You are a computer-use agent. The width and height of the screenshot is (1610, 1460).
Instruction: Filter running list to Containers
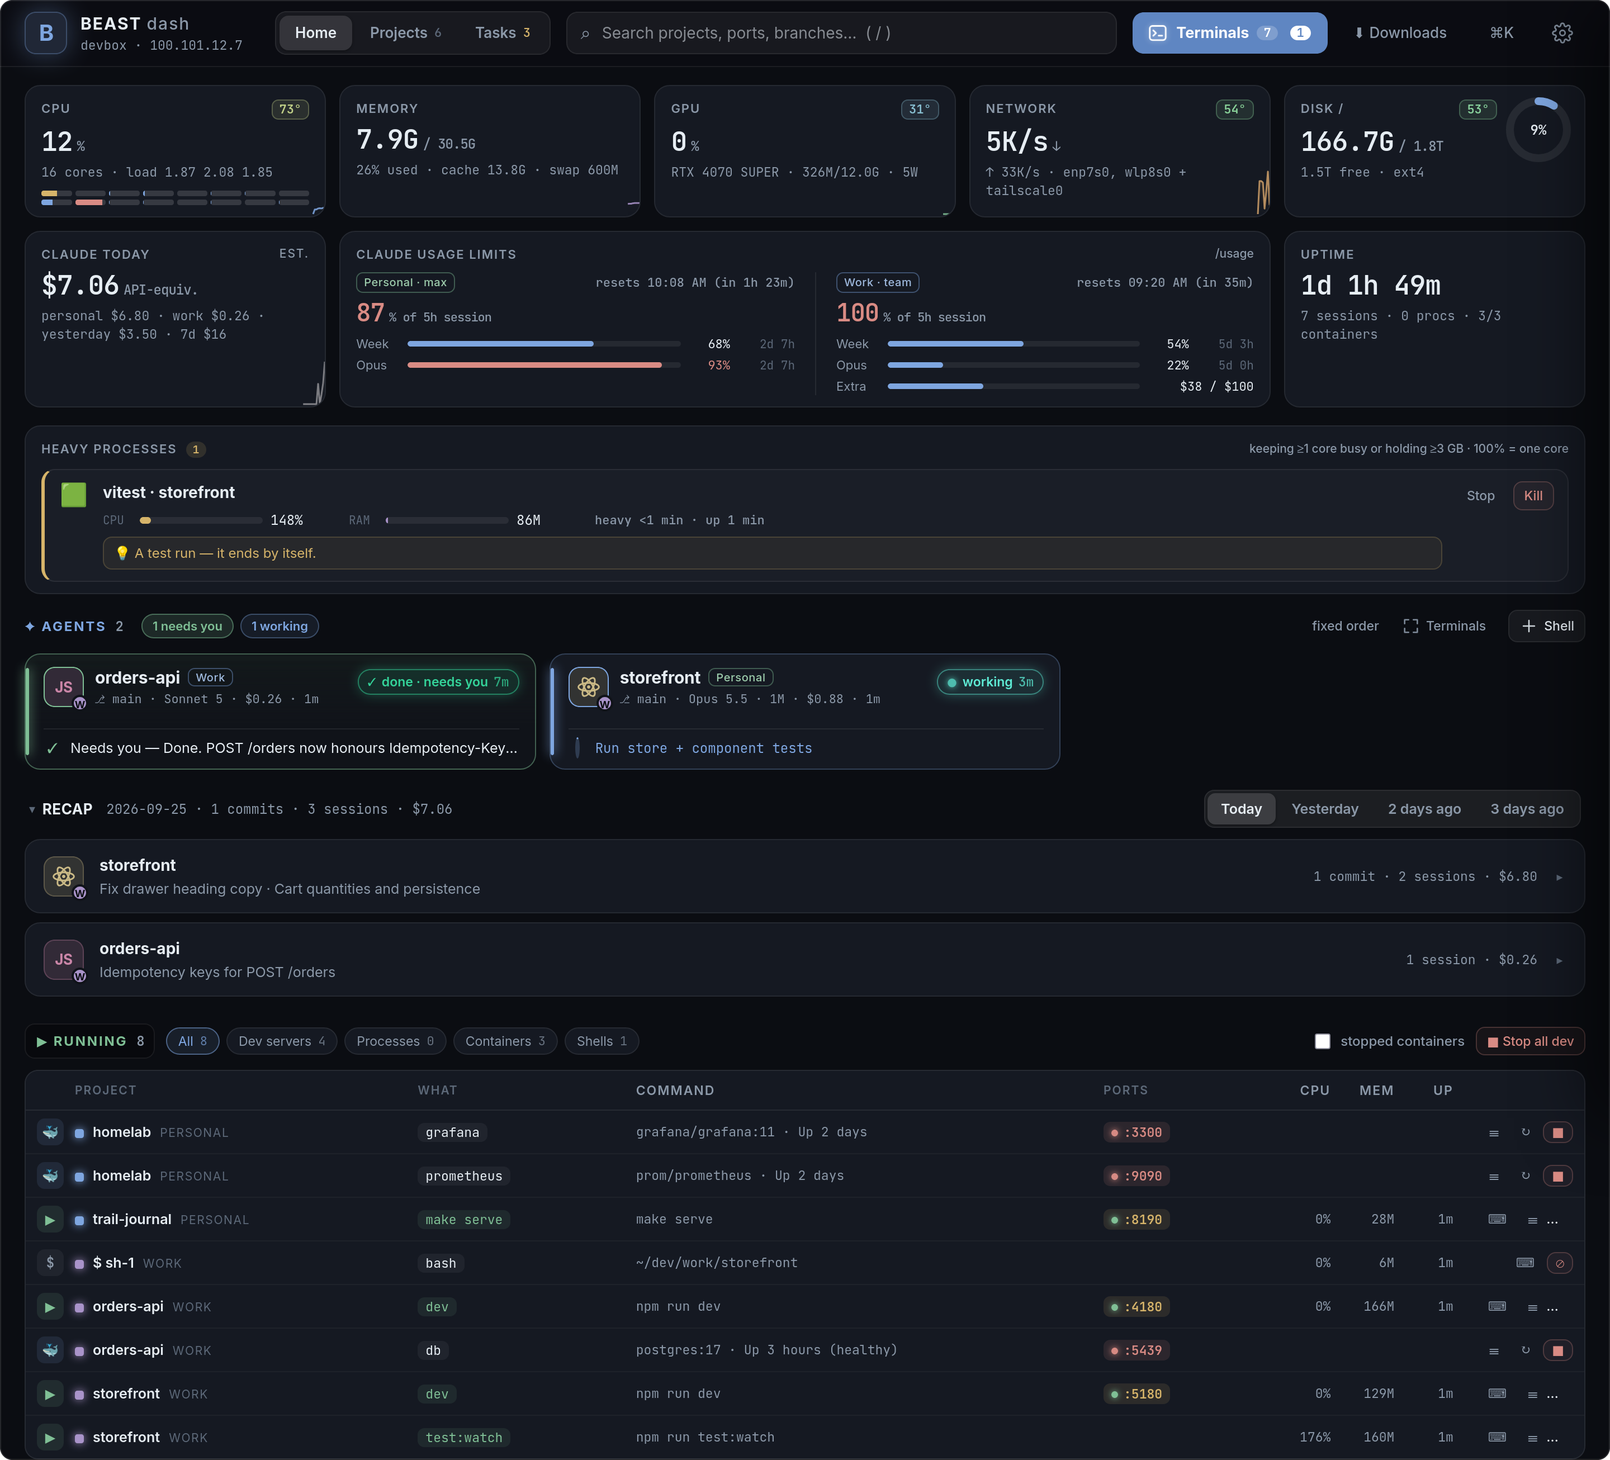point(505,1041)
